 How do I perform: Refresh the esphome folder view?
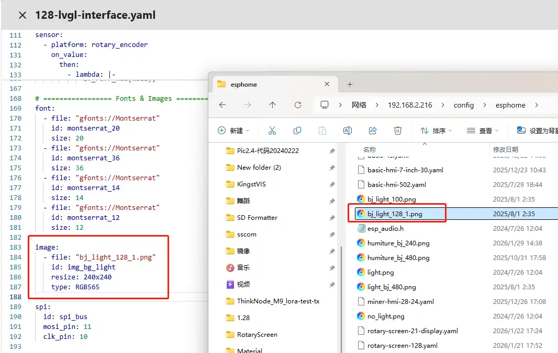coord(298,105)
